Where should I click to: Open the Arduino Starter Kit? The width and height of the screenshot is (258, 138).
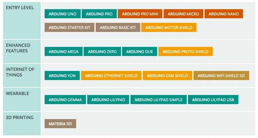point(69,27)
